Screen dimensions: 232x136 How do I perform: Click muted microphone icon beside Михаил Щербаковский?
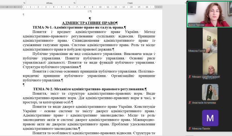(x=189, y=77)
